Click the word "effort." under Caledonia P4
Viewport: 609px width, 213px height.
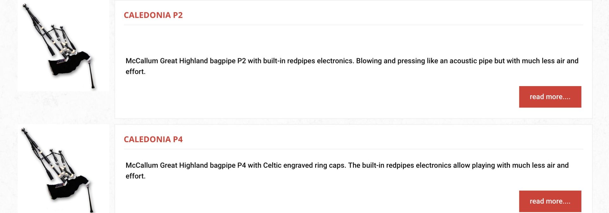[x=135, y=176]
